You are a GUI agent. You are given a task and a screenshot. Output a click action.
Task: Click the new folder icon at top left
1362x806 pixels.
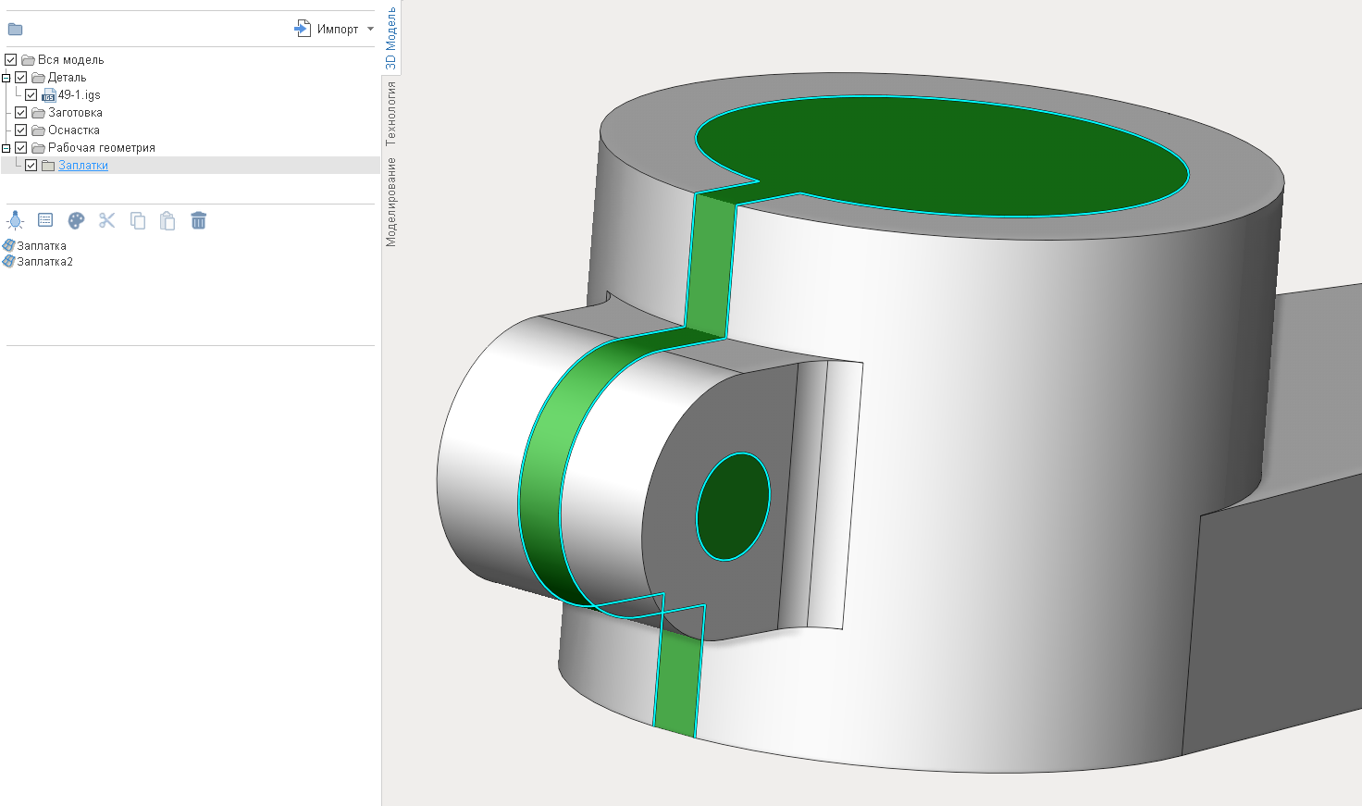tap(15, 30)
